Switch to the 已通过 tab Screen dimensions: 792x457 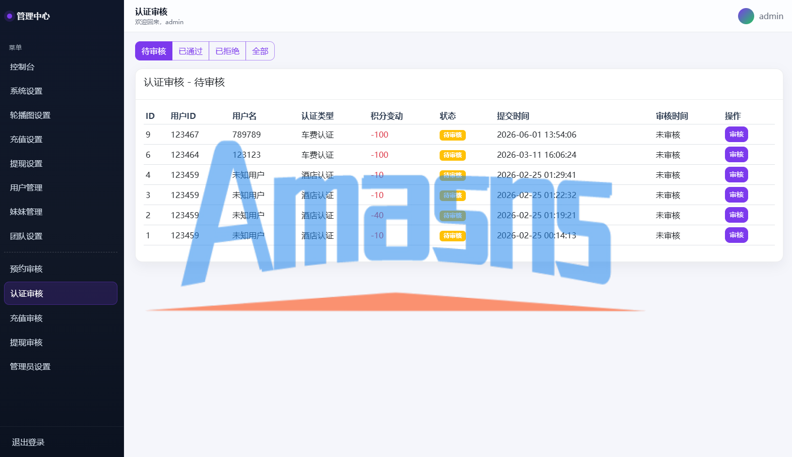coord(191,51)
